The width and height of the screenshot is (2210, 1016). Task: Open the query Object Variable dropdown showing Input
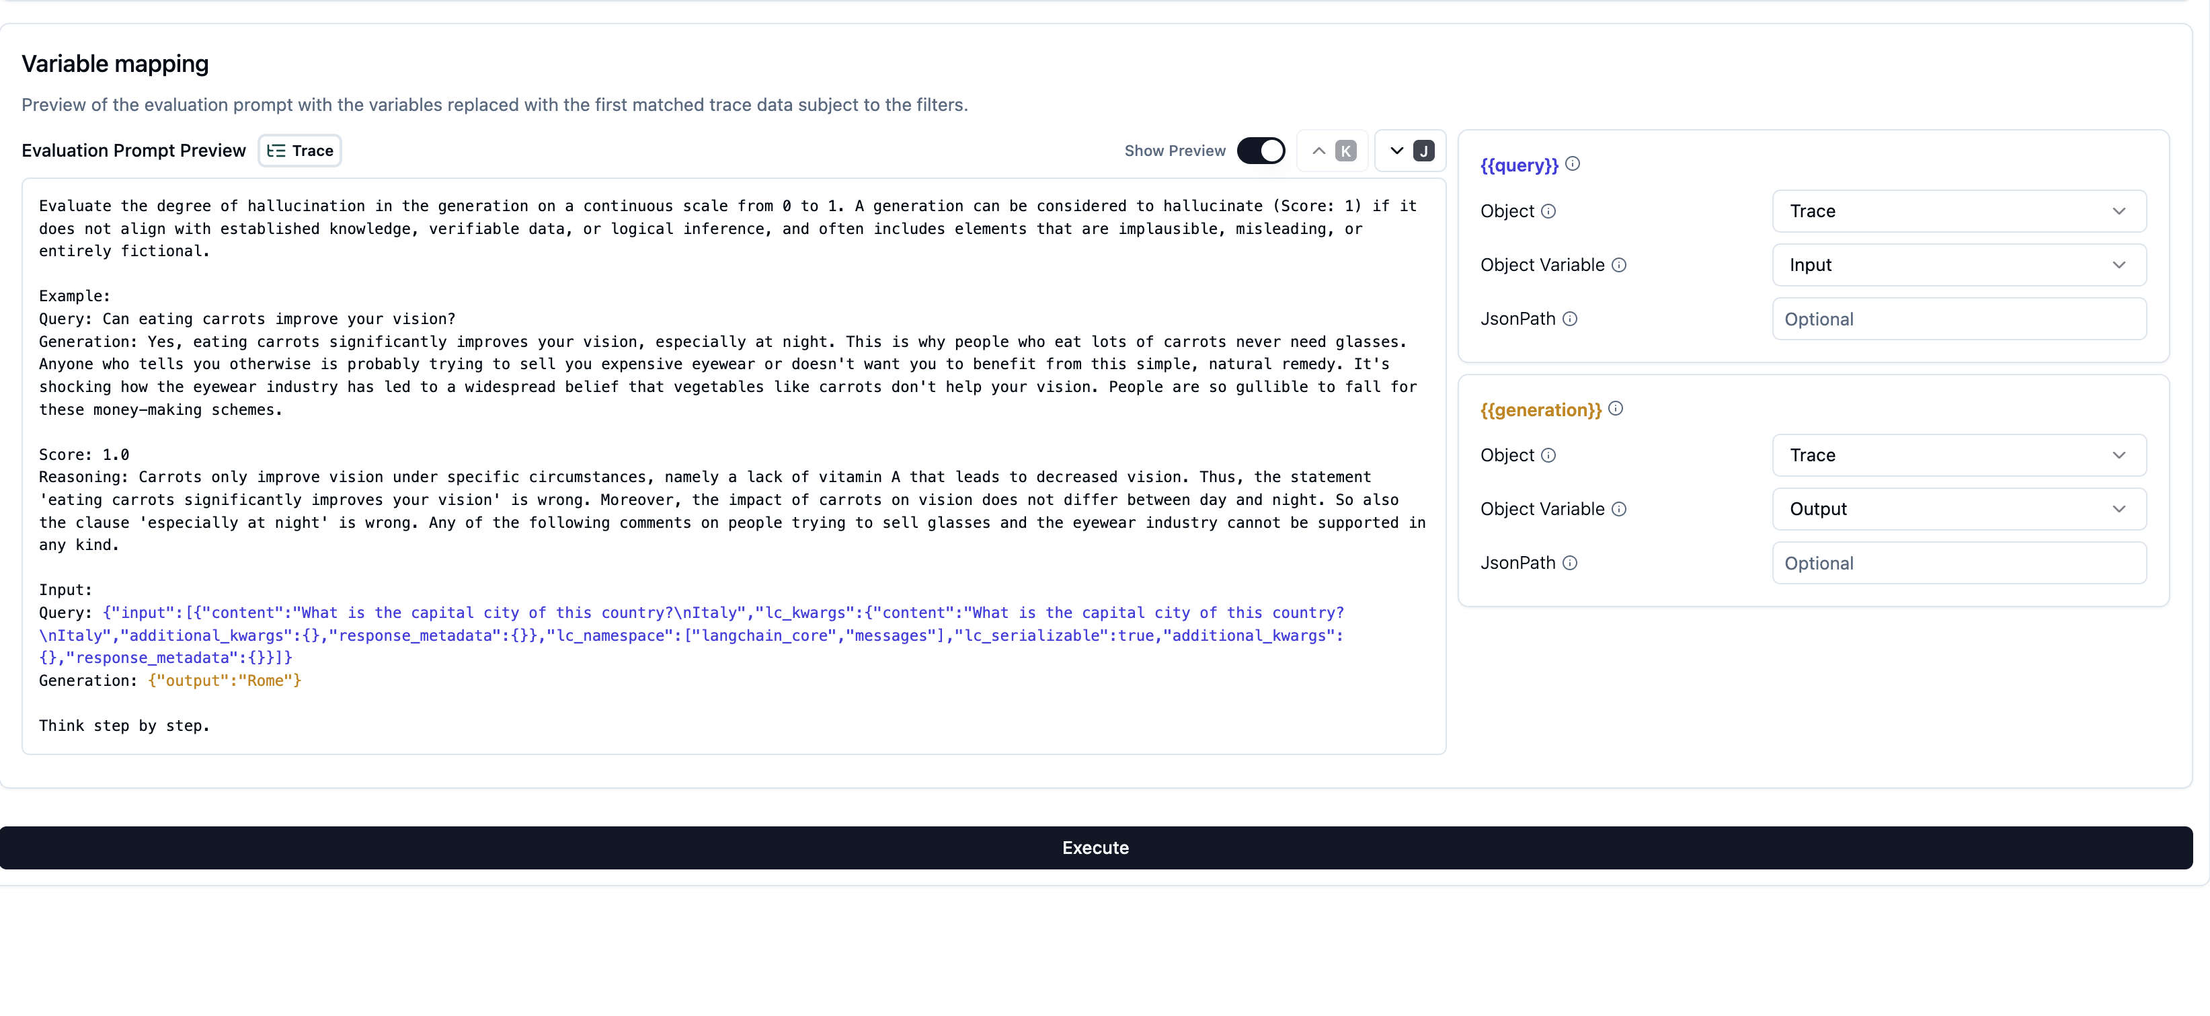pos(1959,265)
